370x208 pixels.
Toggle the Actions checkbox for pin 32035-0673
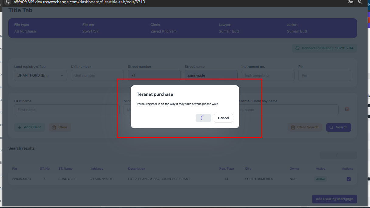coord(348,179)
